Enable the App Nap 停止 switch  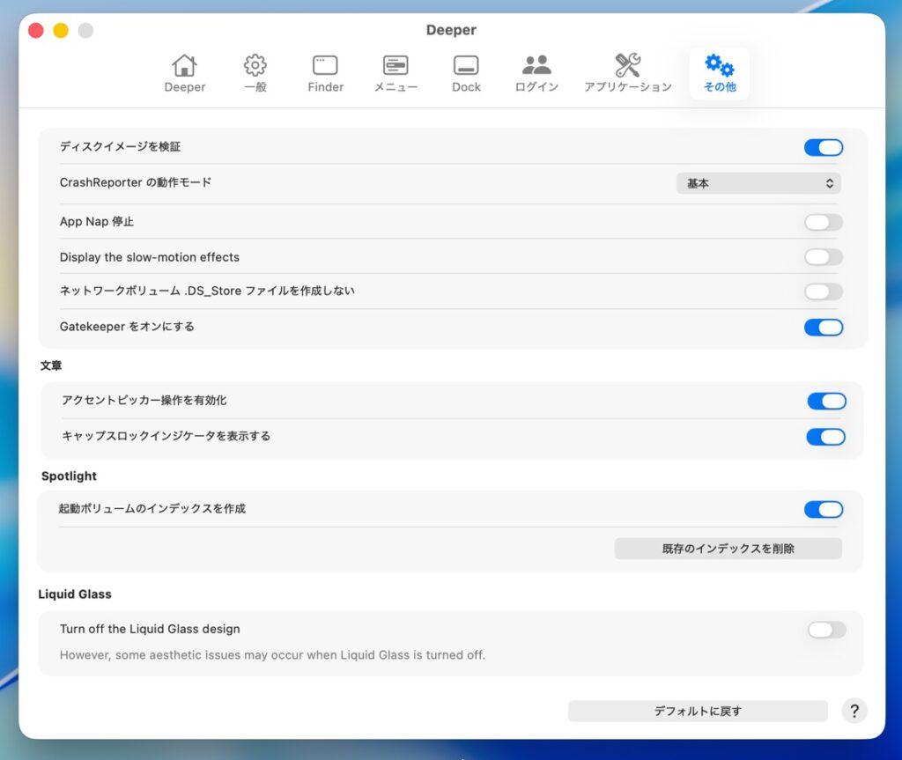[x=823, y=222]
